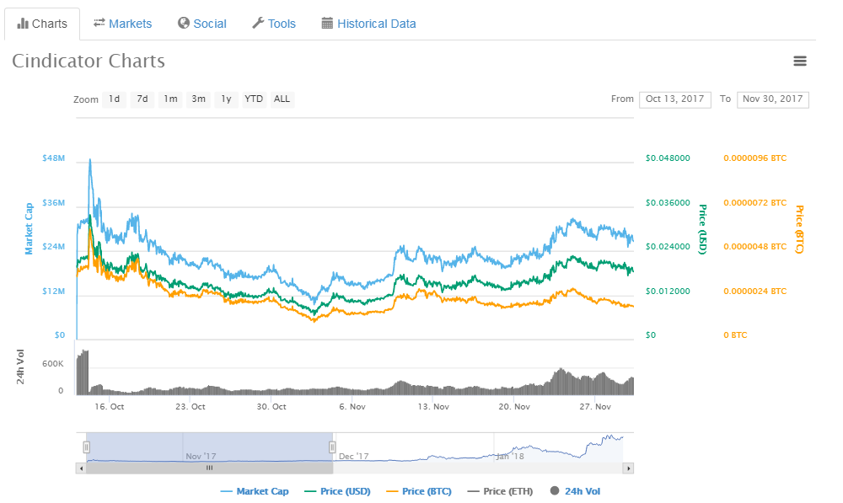843x503 pixels.
Task: Edit the To date field Nov 30, 2017
Action: [772, 99]
